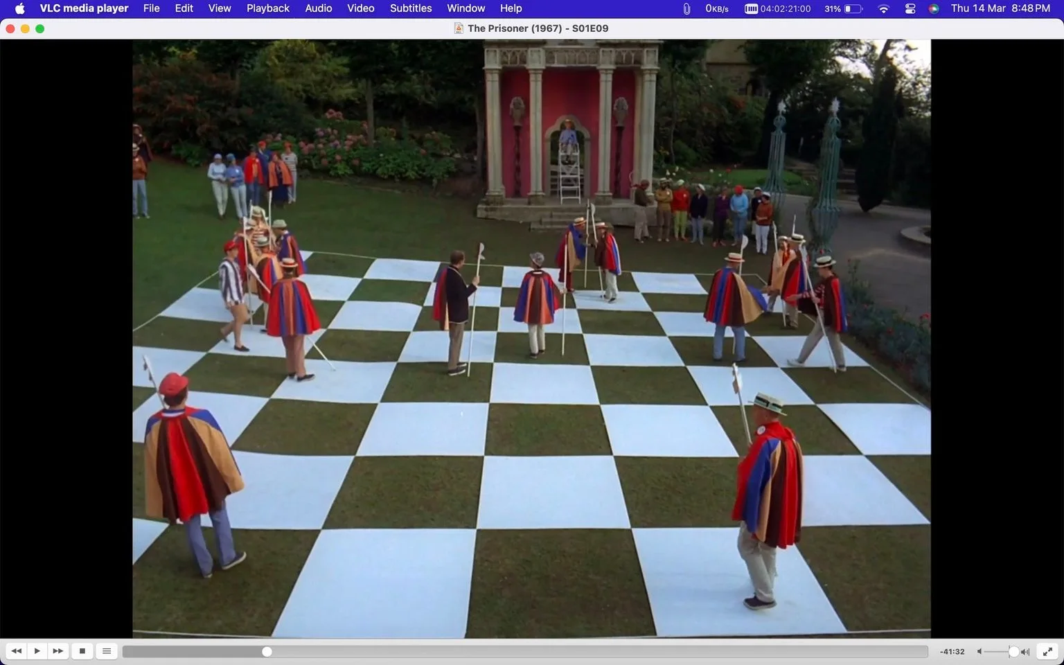Stop the video with the stop button

pos(82,651)
